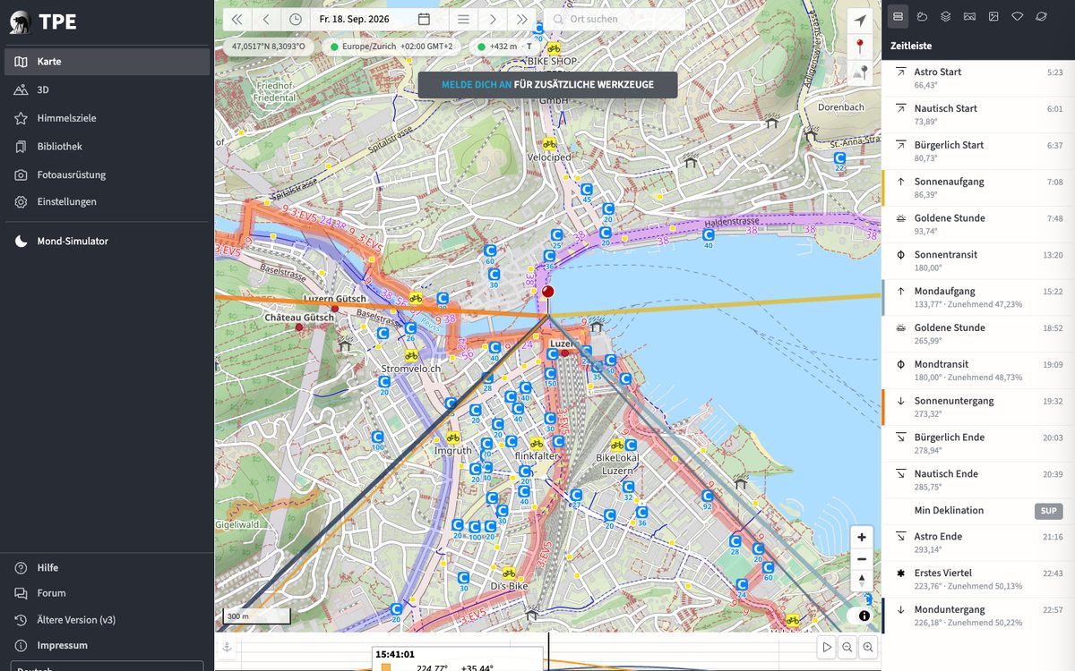1075x671 pixels.
Task: Open Ältere Version (v3)
Action: pos(107,619)
